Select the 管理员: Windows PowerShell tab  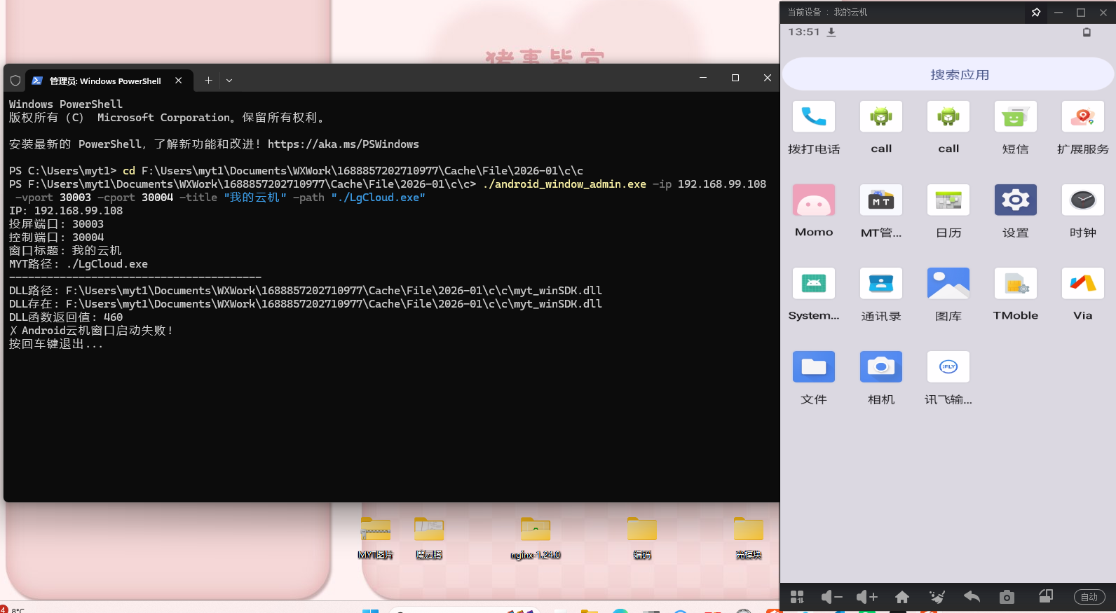(x=105, y=81)
